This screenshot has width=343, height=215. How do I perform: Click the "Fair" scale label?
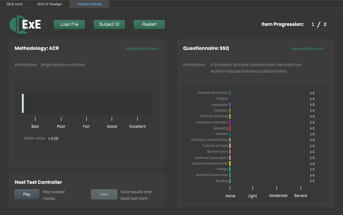coord(87,127)
